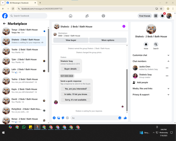Open Lalin - 2 Beds 1 Bath House chat
Image resolution: width=176 pixels, height=141 pixels.
click(24, 71)
